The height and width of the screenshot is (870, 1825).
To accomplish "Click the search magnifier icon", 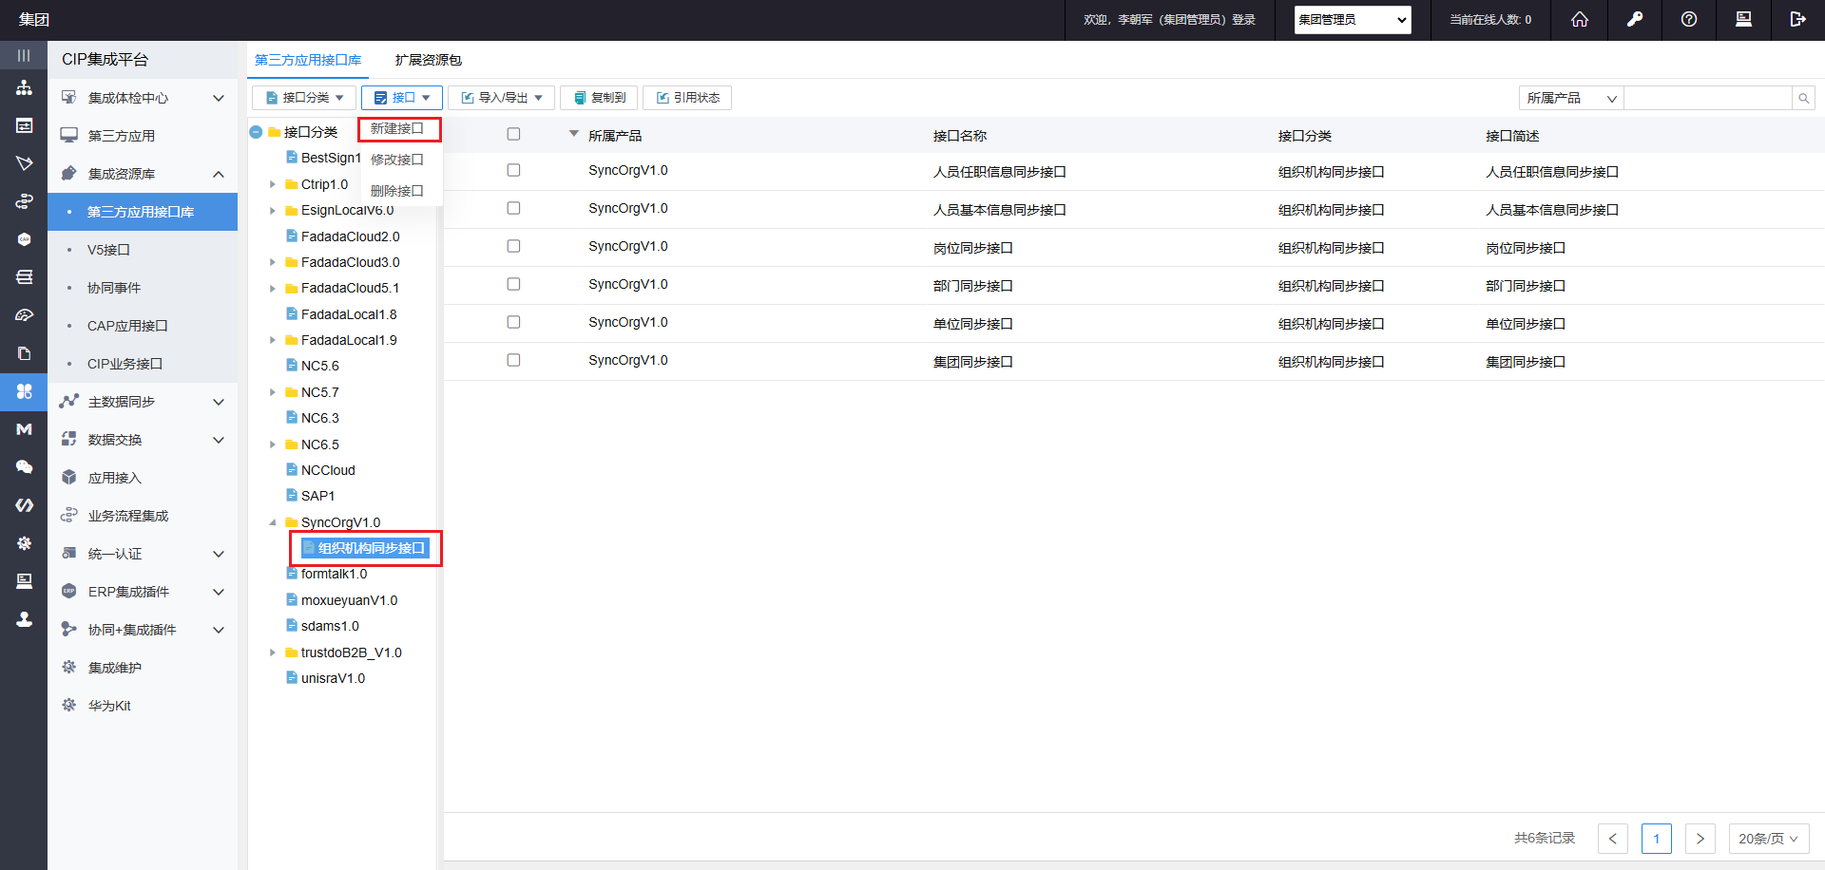I will tap(1803, 98).
